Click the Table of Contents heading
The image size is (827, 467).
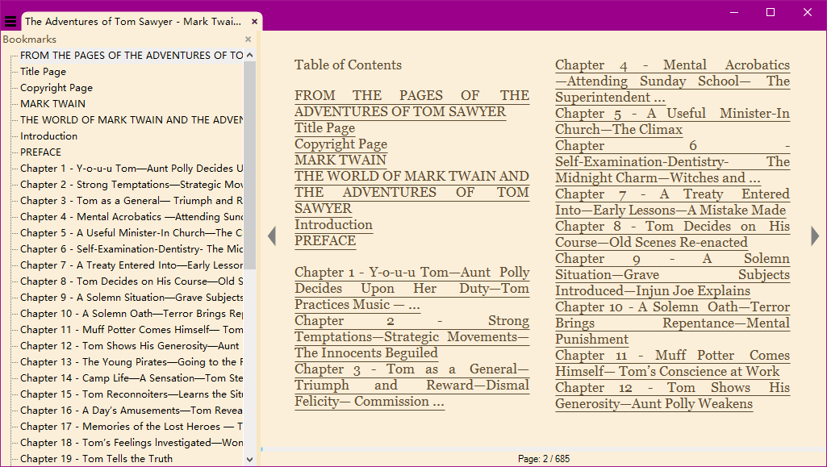[x=348, y=65]
